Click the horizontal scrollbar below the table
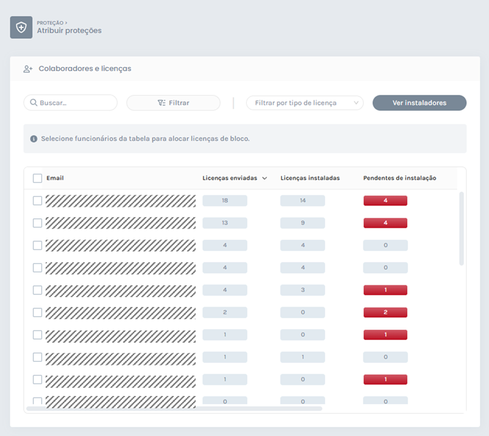 (174, 409)
